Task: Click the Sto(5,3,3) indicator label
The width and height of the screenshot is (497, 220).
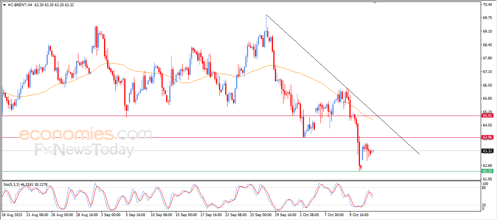Action: click(x=12, y=185)
